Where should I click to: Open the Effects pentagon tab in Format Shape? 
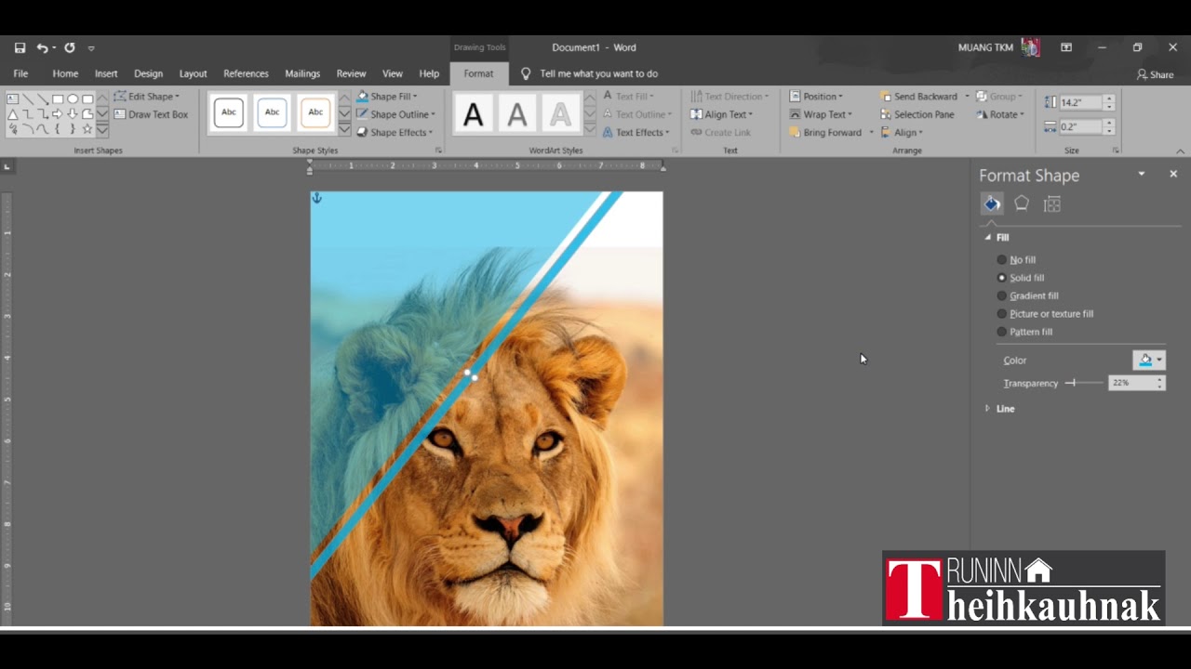click(1022, 203)
